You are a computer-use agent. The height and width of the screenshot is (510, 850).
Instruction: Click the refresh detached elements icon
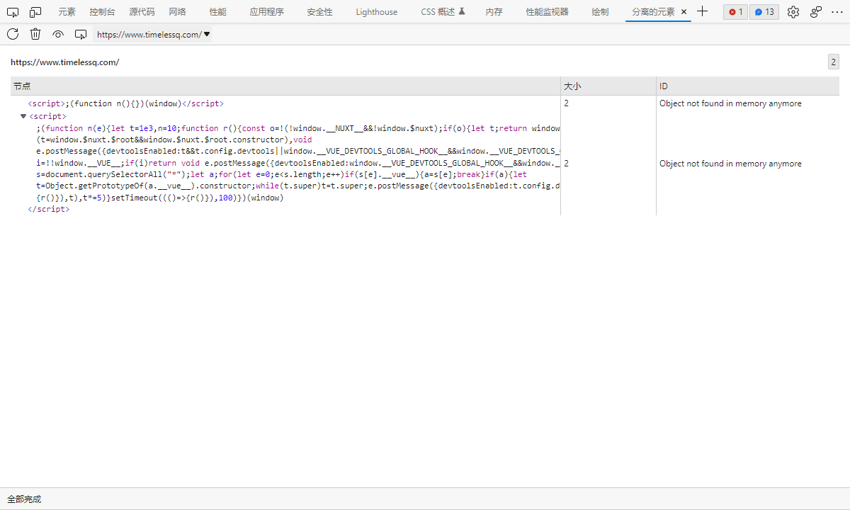click(13, 34)
